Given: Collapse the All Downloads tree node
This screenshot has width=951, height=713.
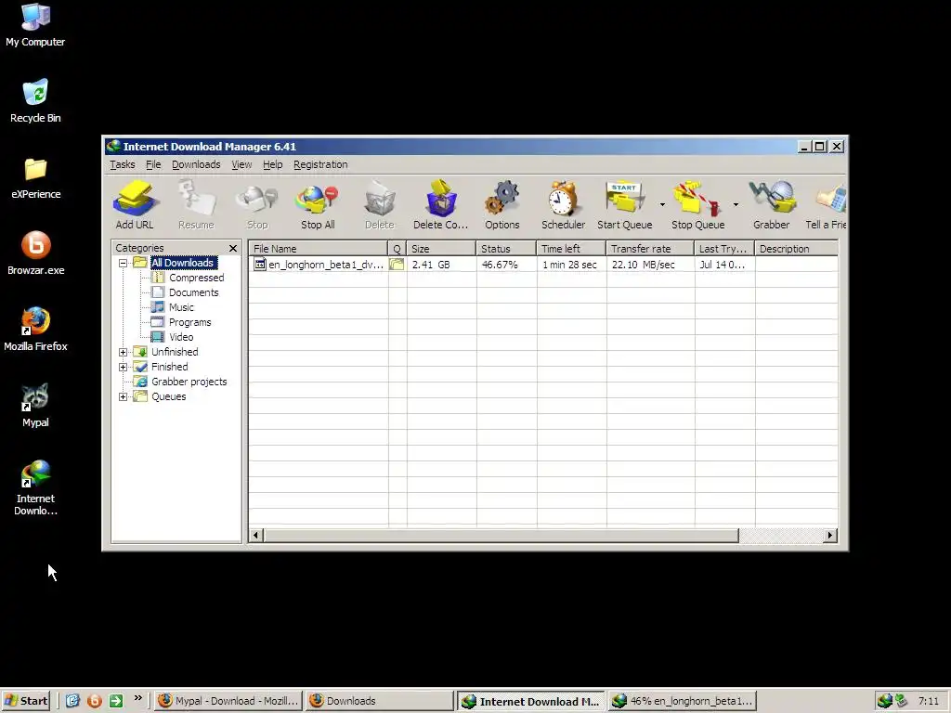Looking at the screenshot, I should pyautogui.click(x=124, y=263).
